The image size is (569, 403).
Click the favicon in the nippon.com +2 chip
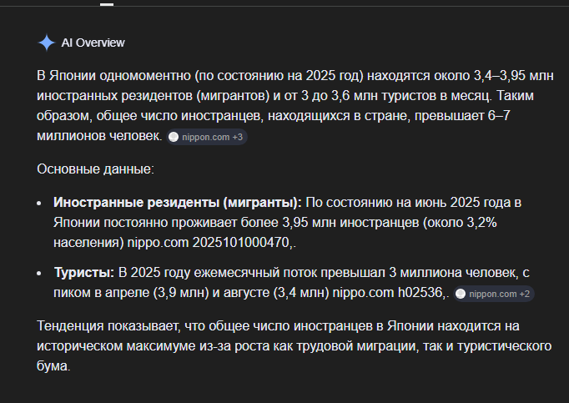coord(461,294)
